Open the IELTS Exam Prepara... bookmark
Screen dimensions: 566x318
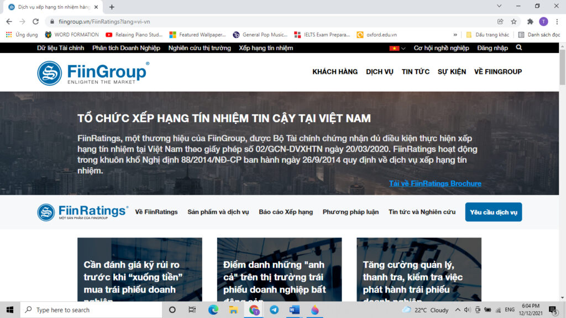(322, 35)
